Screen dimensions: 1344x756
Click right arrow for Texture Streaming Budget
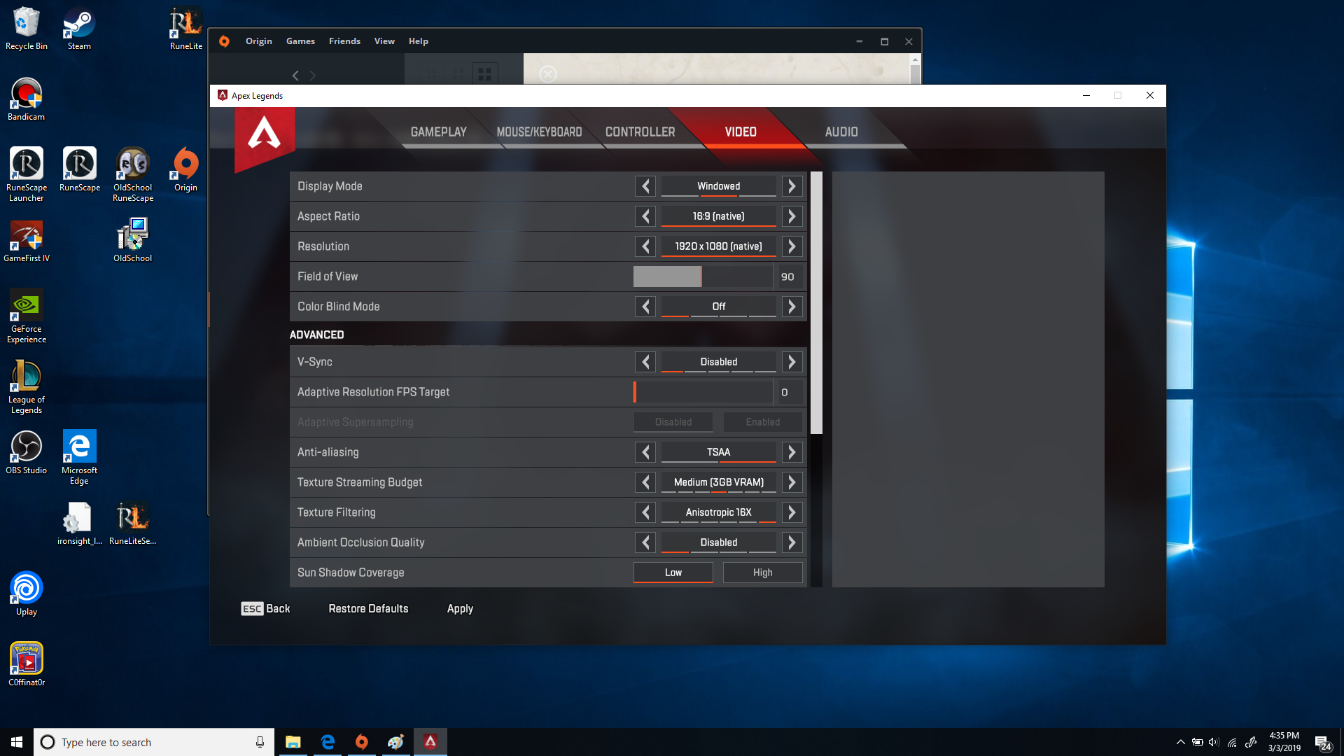pos(792,482)
